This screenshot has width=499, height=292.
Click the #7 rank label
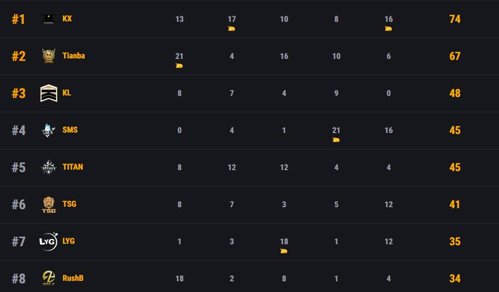click(x=19, y=241)
